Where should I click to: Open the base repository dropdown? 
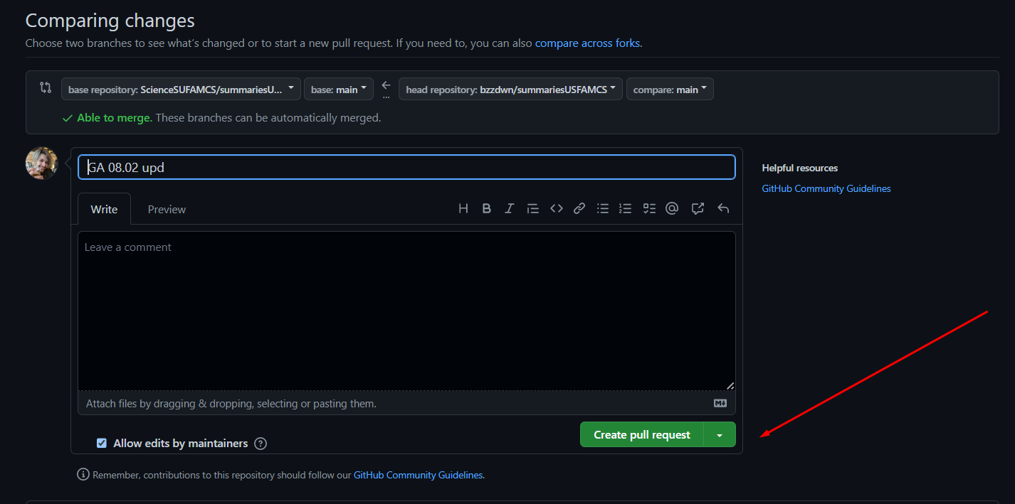tap(181, 89)
